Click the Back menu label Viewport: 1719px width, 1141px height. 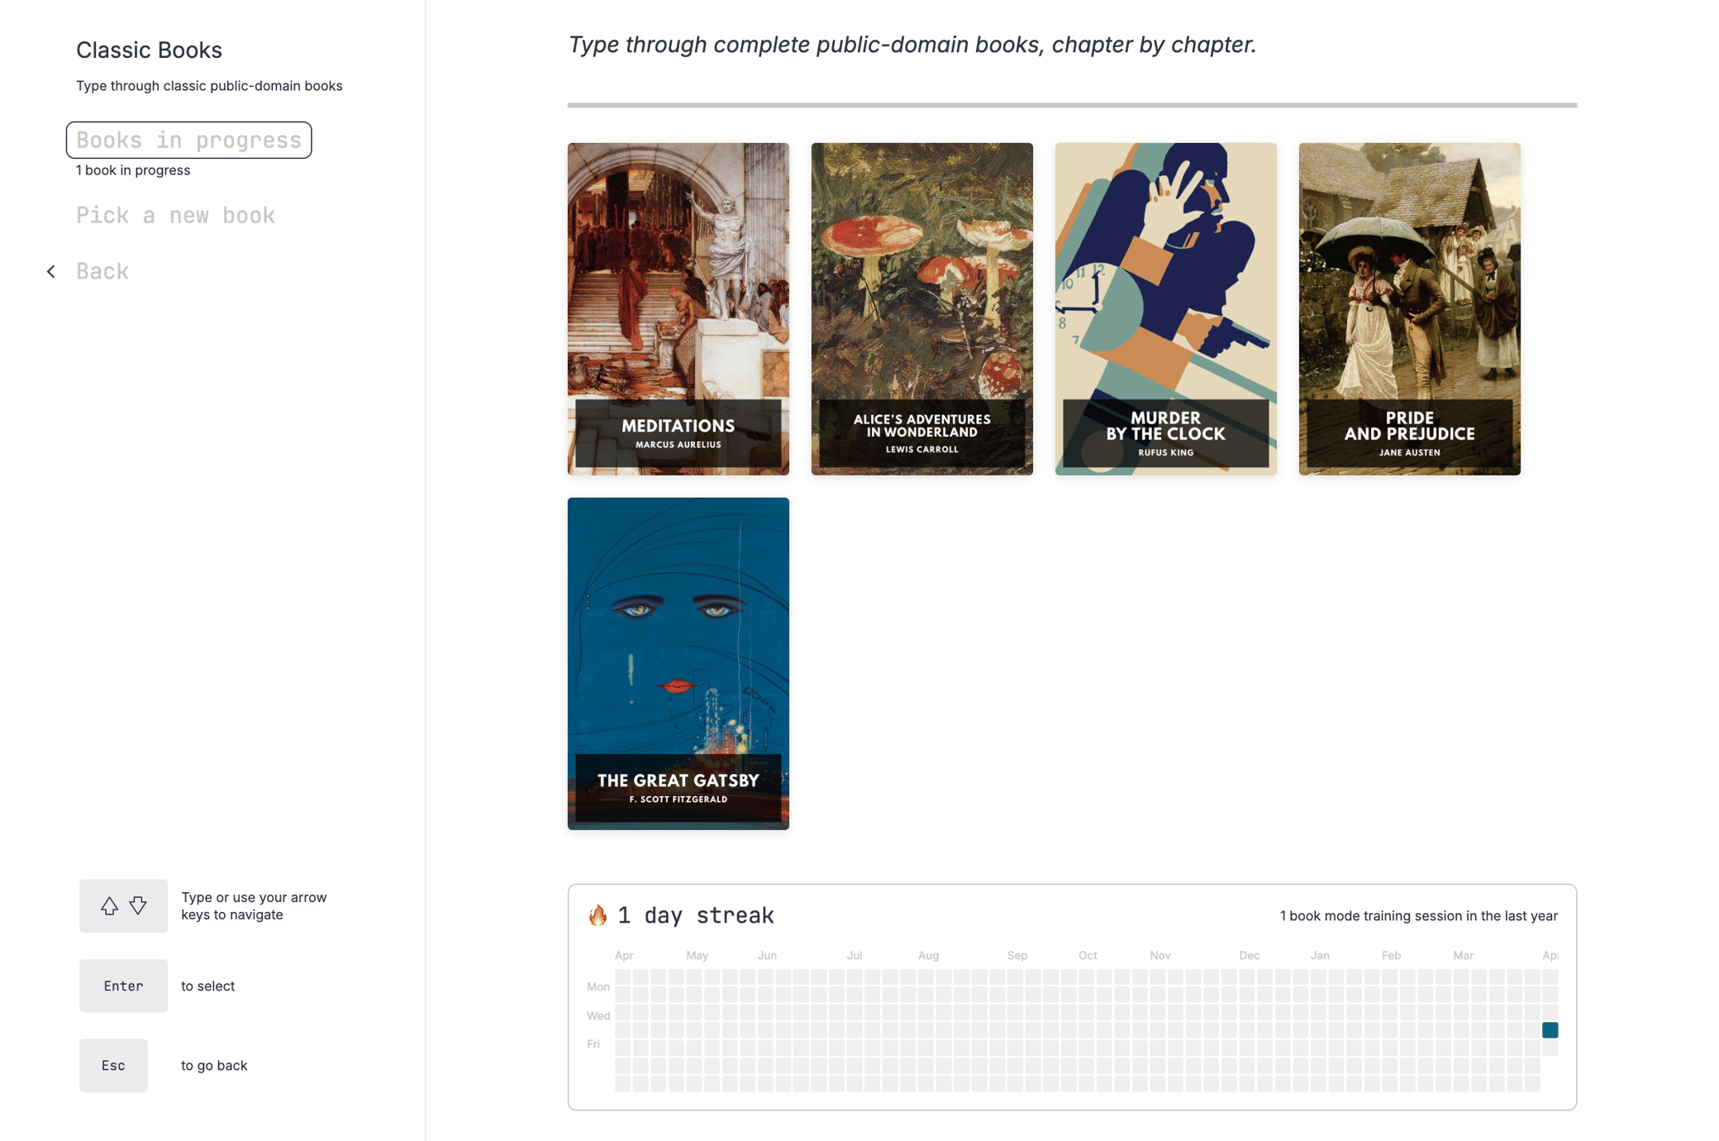tap(102, 271)
